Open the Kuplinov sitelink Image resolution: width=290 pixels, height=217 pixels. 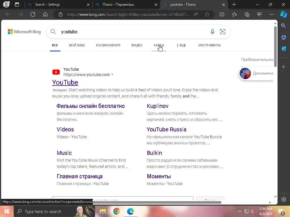(x=157, y=106)
